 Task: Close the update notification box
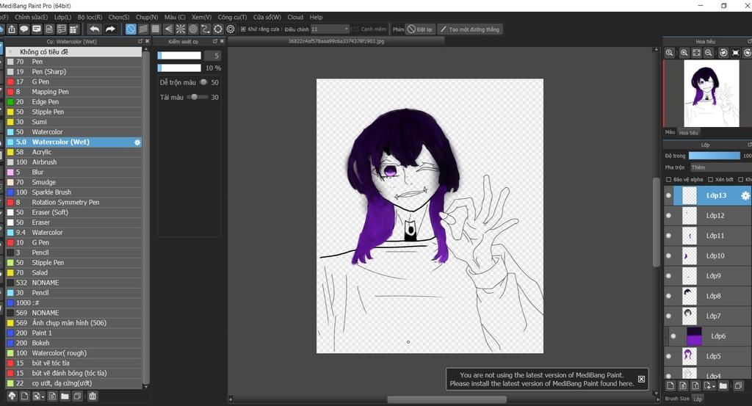[x=642, y=379]
